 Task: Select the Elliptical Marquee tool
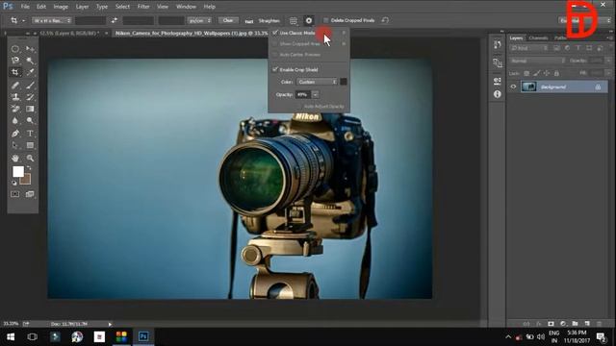coord(15,49)
